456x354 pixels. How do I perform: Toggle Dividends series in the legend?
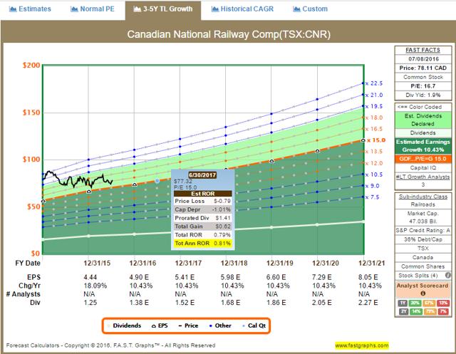click(124, 326)
